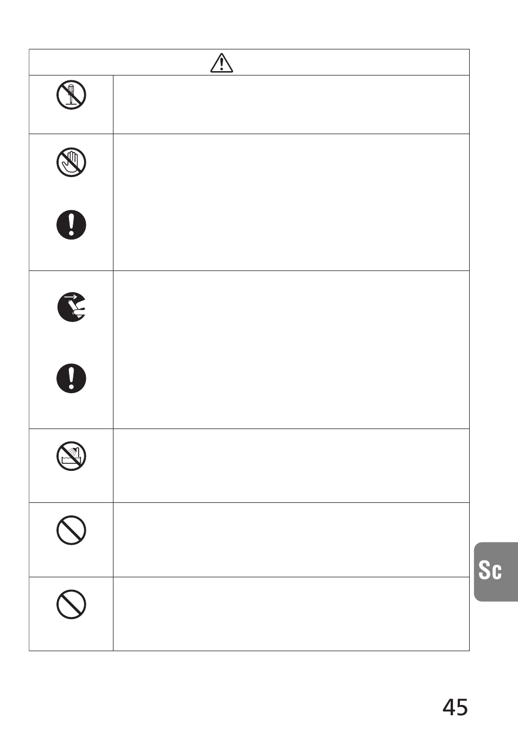
Task: Click the gap between hand and exclamation icons
Action: (71, 193)
